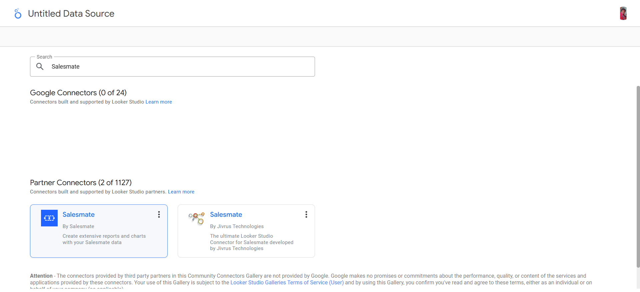Click the 'Partner Connectors (2 of 1127)' heading
The width and height of the screenshot is (640, 292).
click(x=81, y=182)
